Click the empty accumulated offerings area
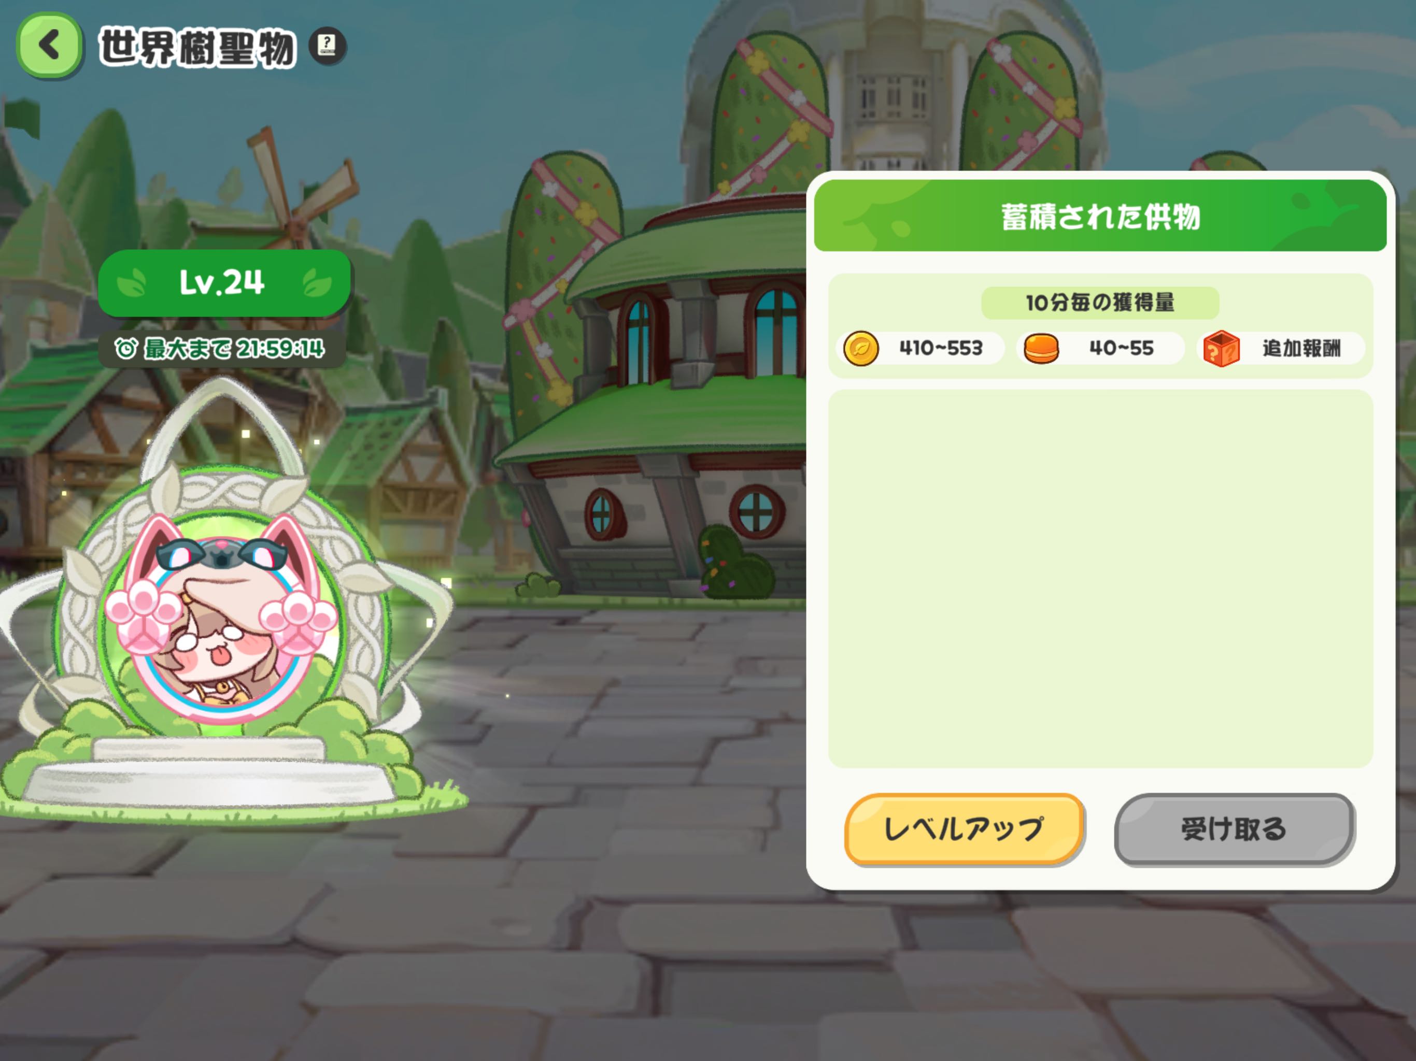Screen dimensions: 1416x1061 click(1100, 579)
